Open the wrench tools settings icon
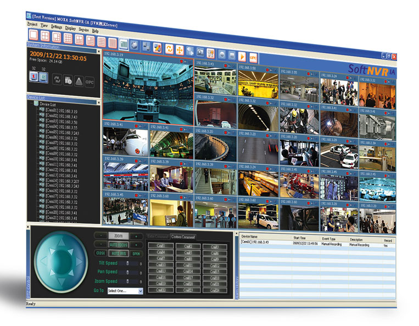The height and width of the screenshot is (326, 419). [210, 53]
